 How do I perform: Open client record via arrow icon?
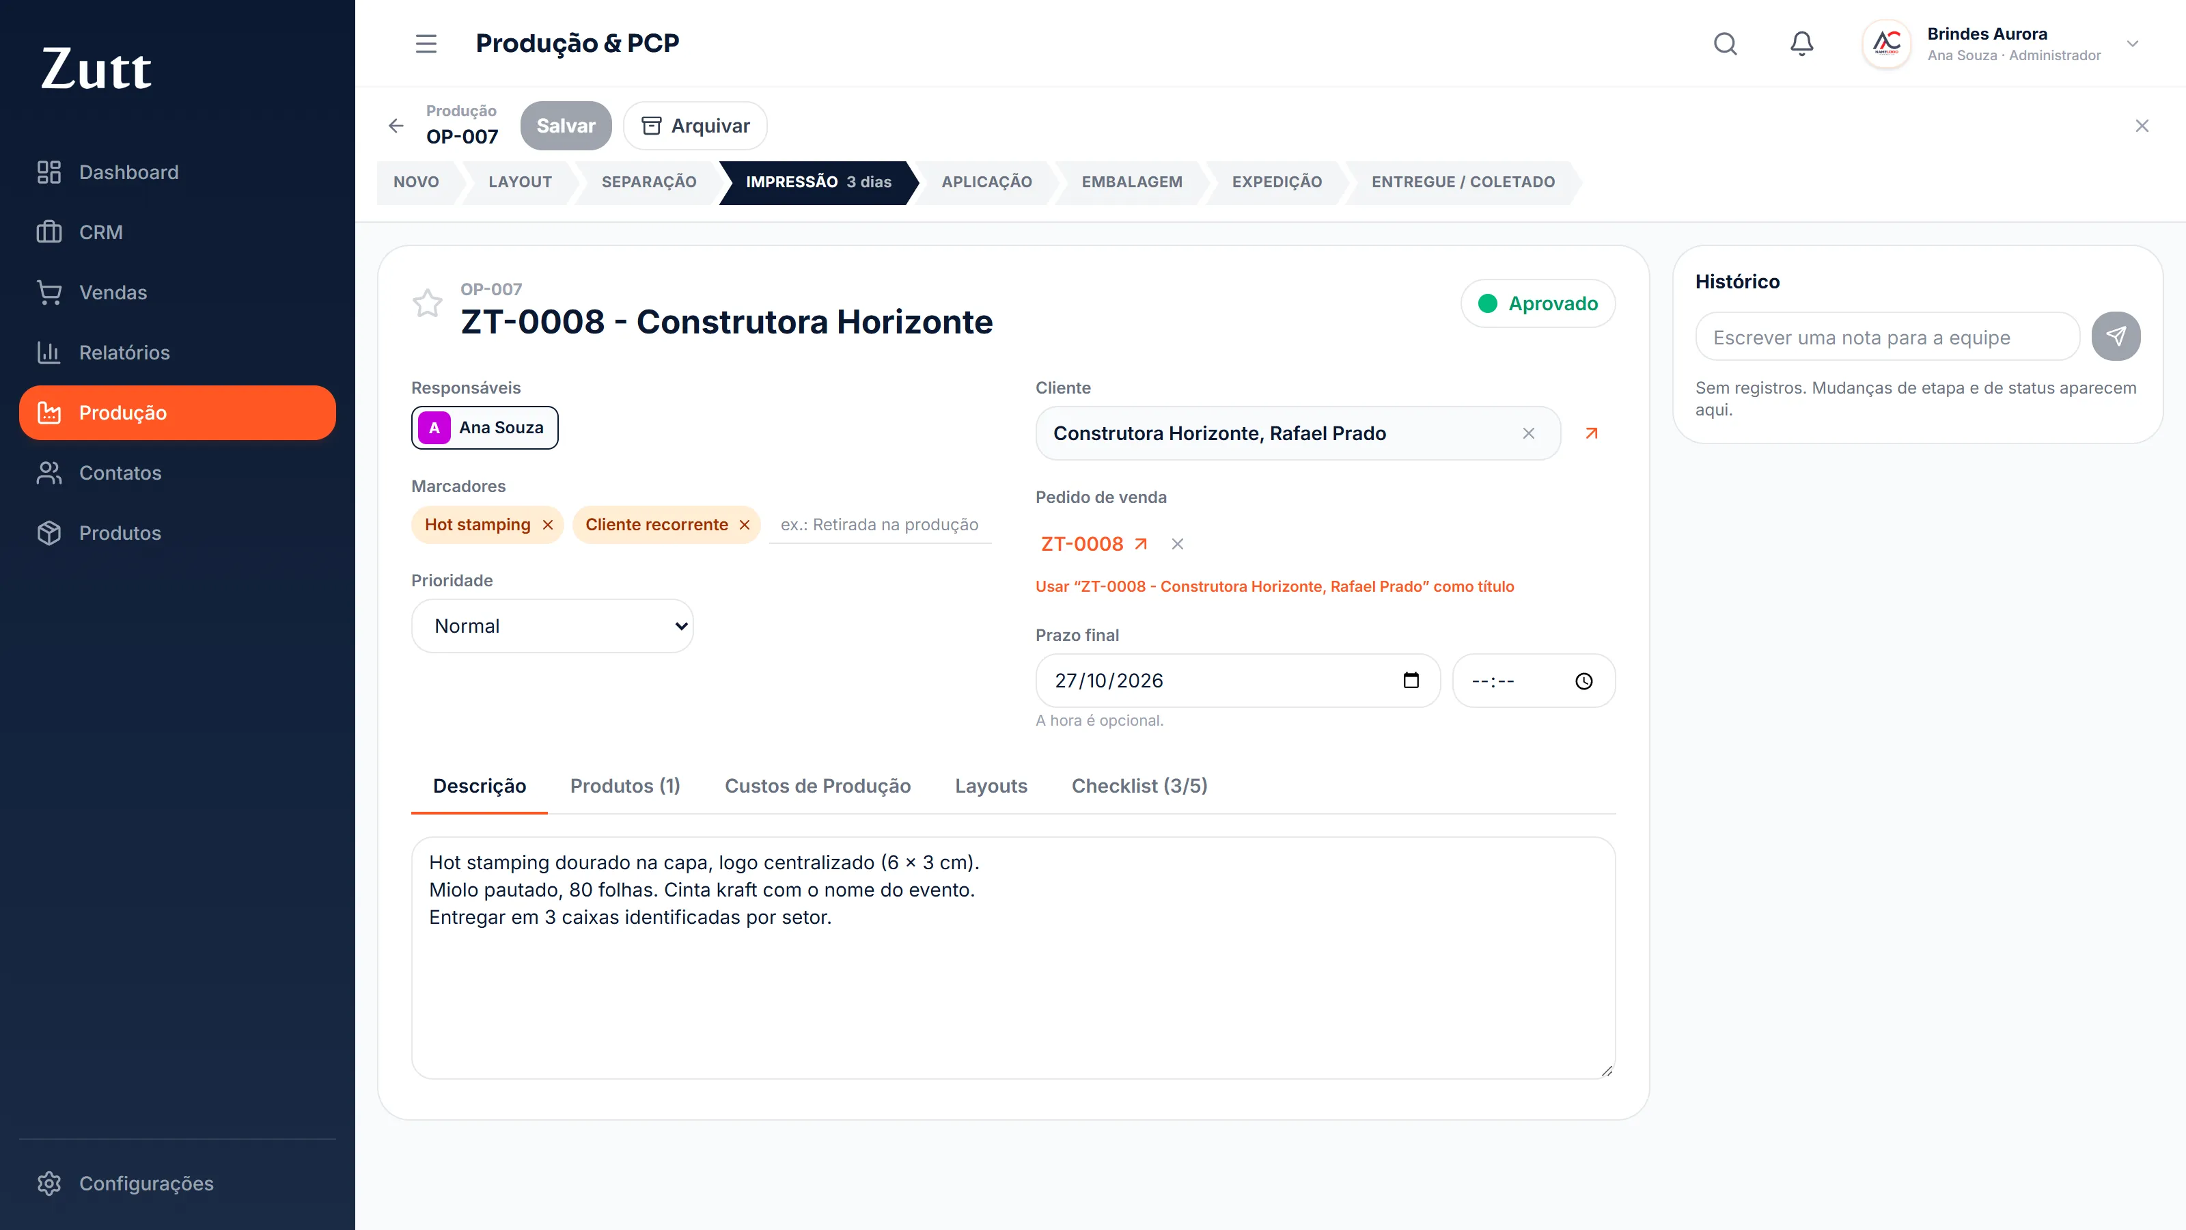[1592, 433]
